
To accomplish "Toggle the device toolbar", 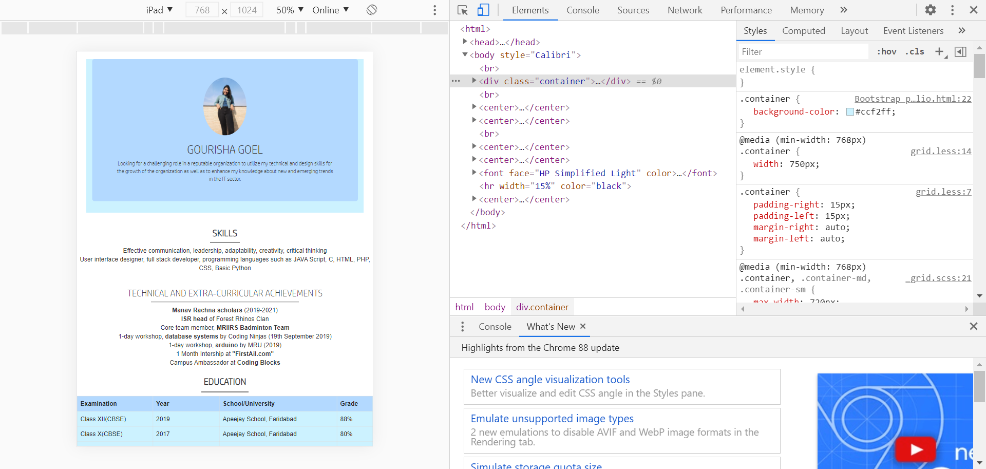I will pyautogui.click(x=483, y=10).
